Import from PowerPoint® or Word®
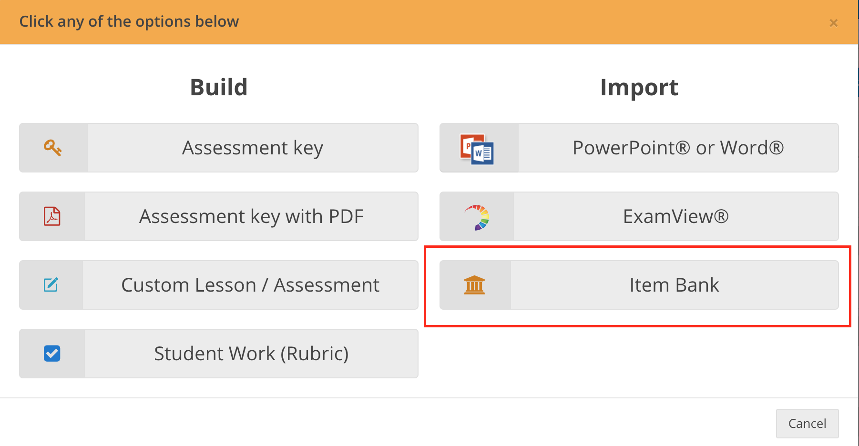Screen dimensions: 859x446 tap(678, 148)
